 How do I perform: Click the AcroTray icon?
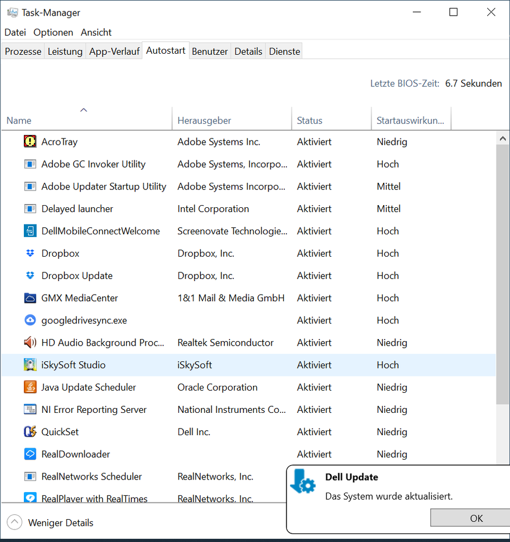point(30,142)
